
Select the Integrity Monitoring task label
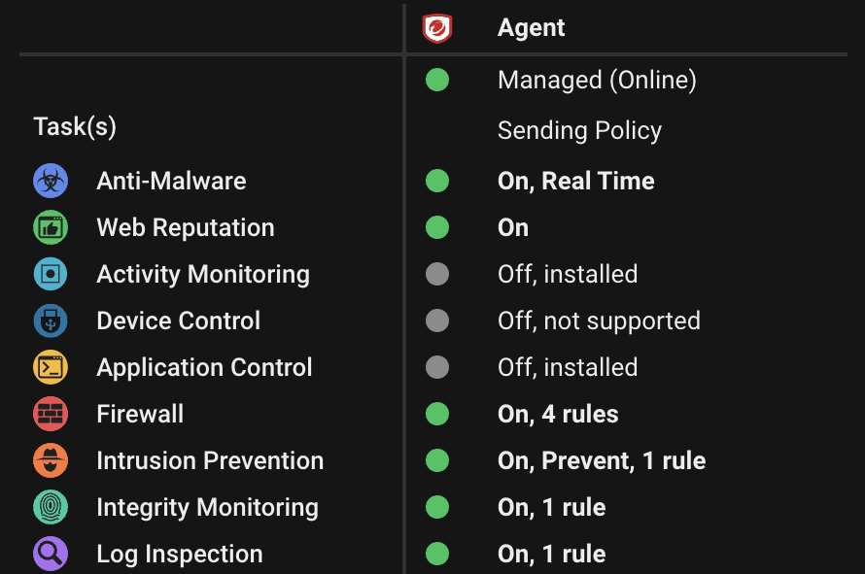207,507
